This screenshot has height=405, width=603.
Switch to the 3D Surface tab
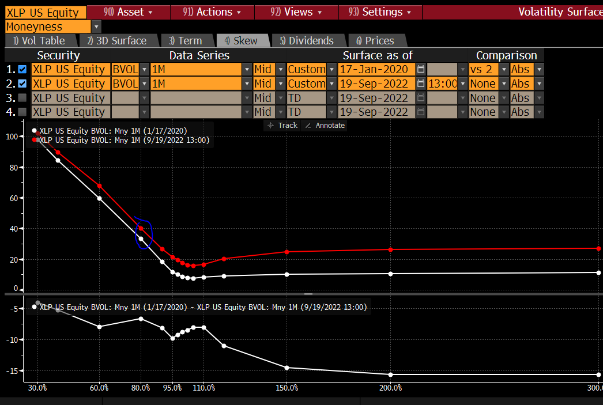118,41
